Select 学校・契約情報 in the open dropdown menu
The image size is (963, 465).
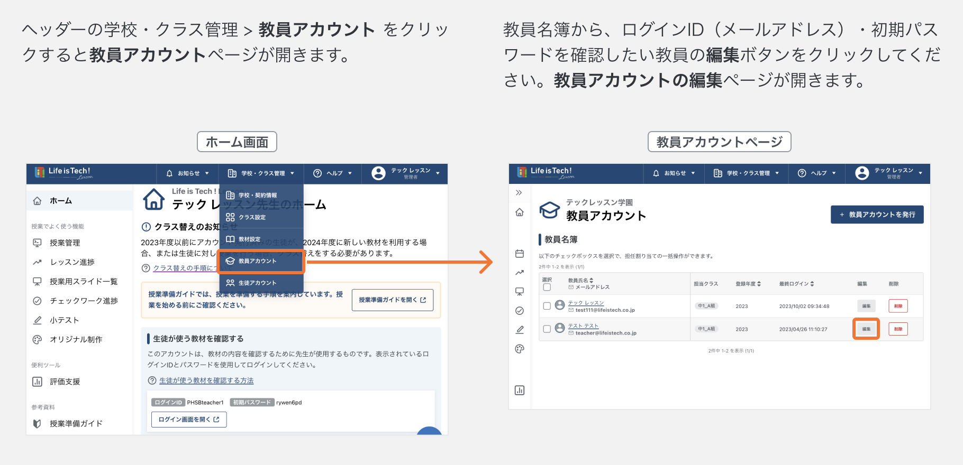[261, 195]
